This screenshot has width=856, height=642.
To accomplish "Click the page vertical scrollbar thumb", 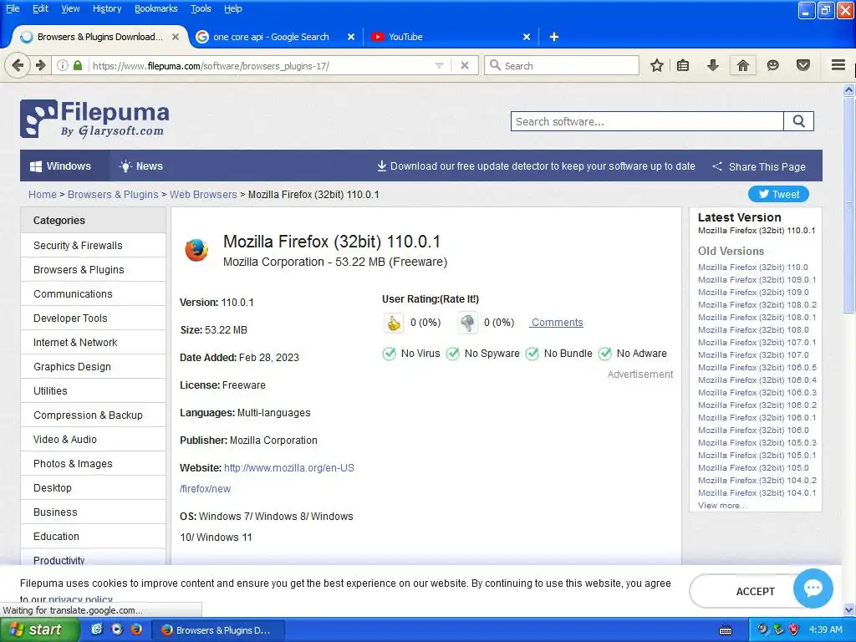I will (848, 204).
